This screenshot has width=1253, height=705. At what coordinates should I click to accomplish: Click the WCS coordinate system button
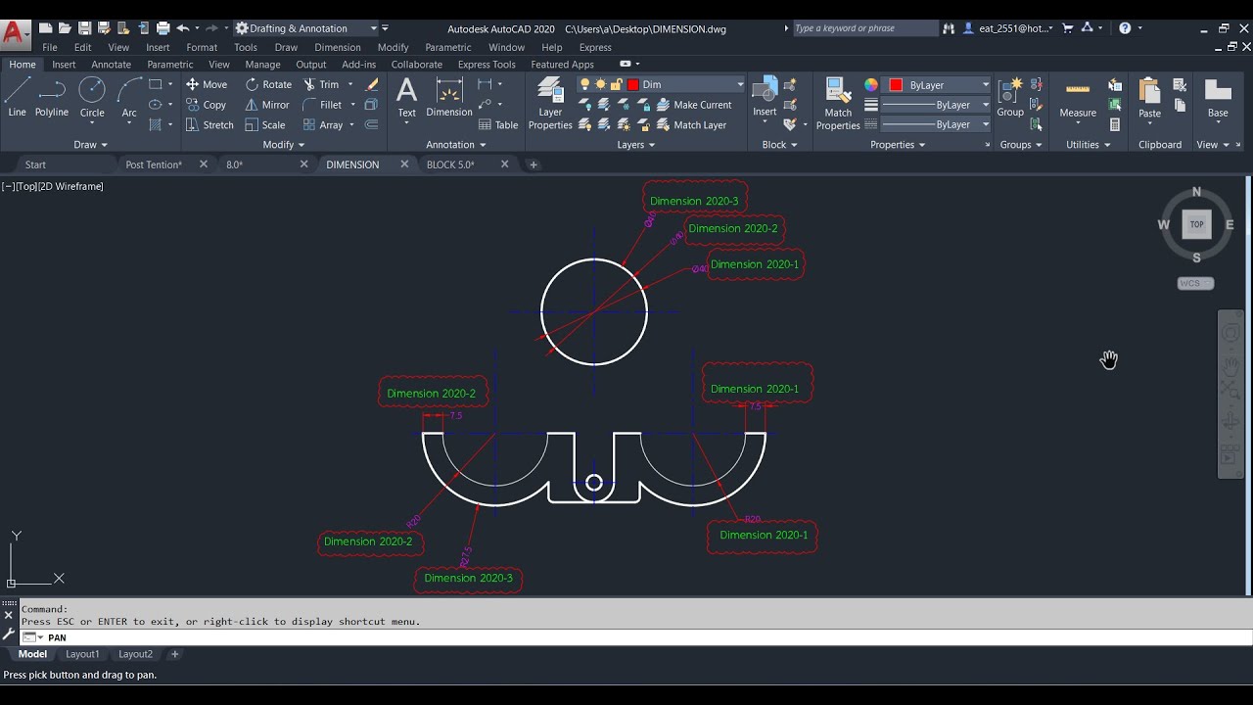[1195, 284]
